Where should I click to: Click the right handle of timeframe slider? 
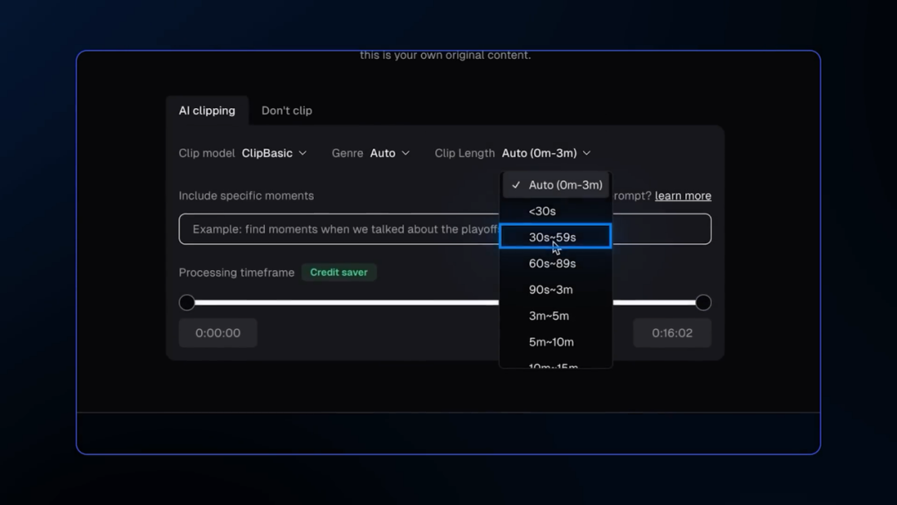(703, 302)
